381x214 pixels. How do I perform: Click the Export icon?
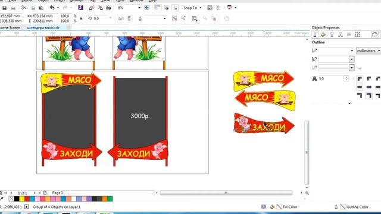coord(100,8)
